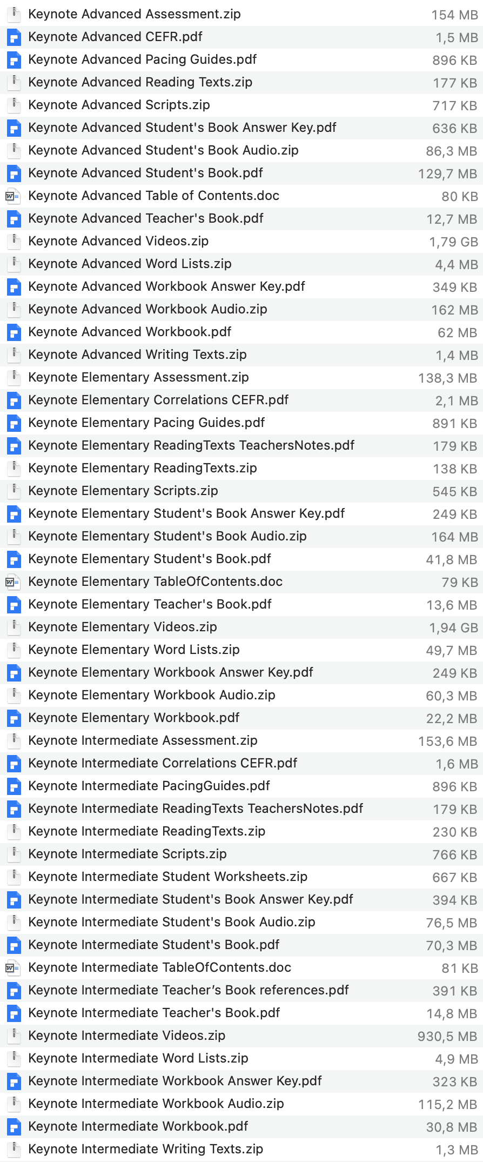Click the Word document icon of Keynote Advanced Table of Contents.doc
The width and height of the screenshot is (483, 1162).
point(12,196)
